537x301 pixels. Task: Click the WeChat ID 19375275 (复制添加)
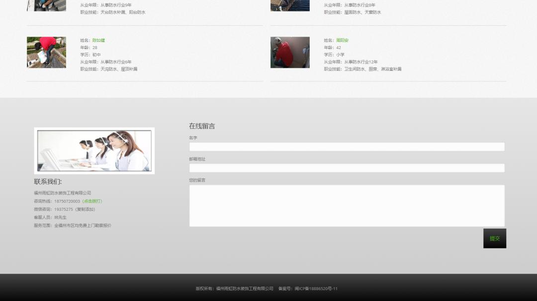75,209
